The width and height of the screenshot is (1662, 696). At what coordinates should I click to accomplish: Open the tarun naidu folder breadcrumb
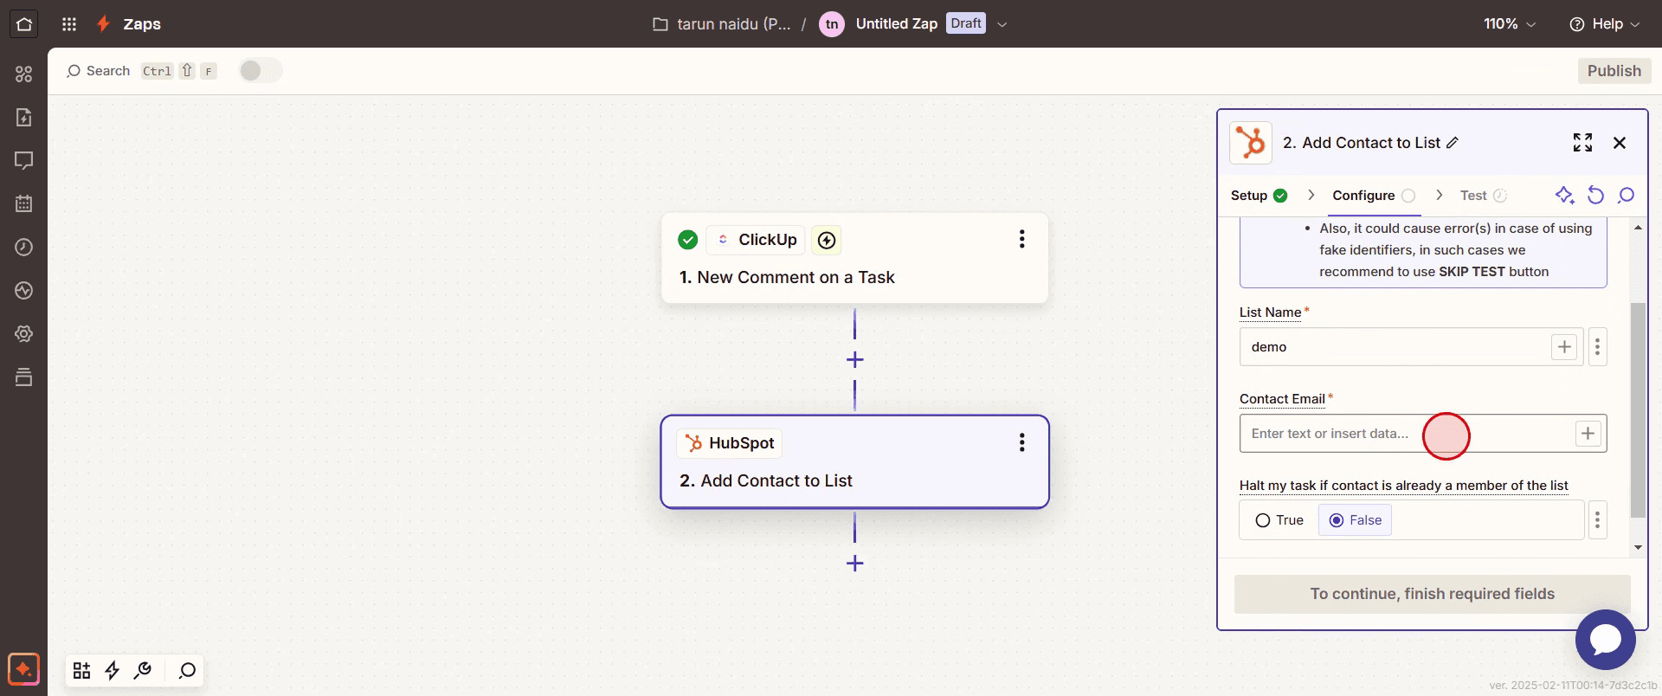[721, 24]
